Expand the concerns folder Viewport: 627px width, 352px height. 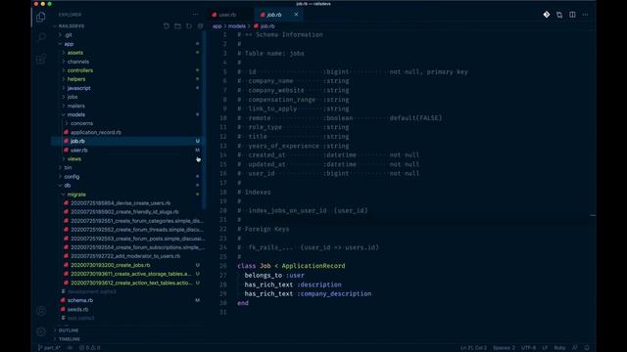point(81,123)
